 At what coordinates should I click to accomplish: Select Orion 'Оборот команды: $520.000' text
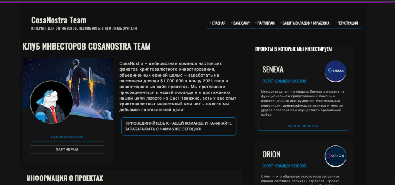click(284, 166)
